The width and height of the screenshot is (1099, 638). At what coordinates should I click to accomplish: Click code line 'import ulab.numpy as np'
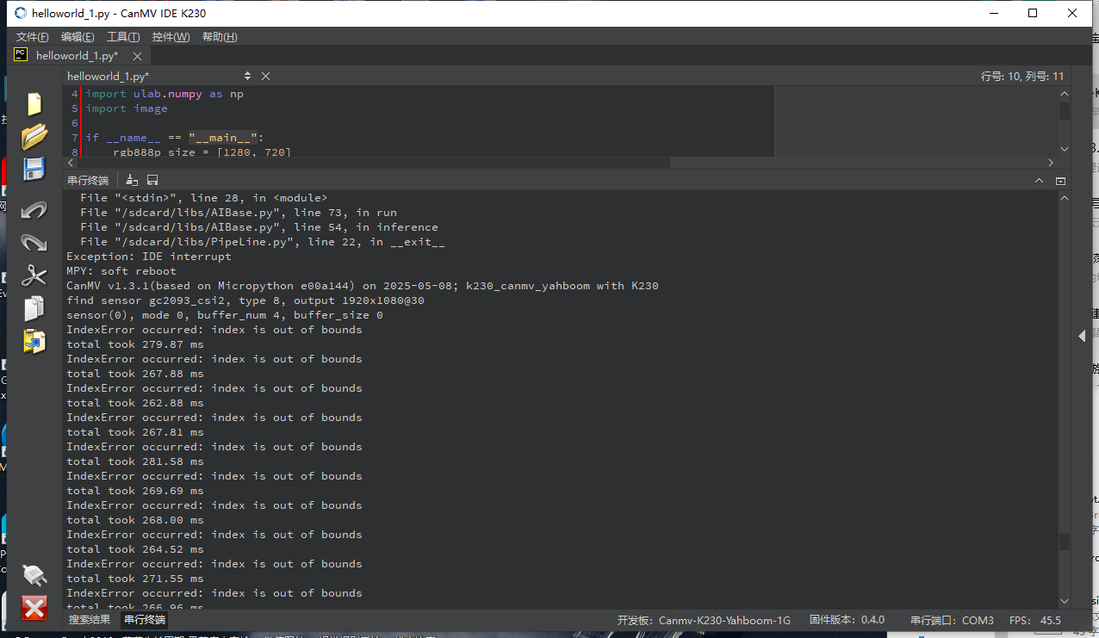[x=165, y=94]
